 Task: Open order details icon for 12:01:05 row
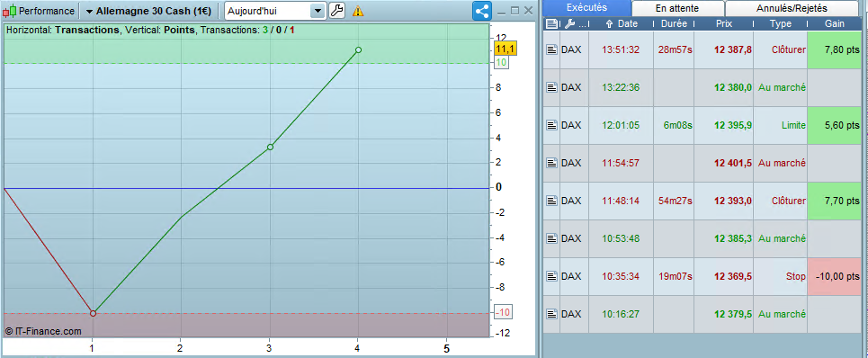click(551, 125)
